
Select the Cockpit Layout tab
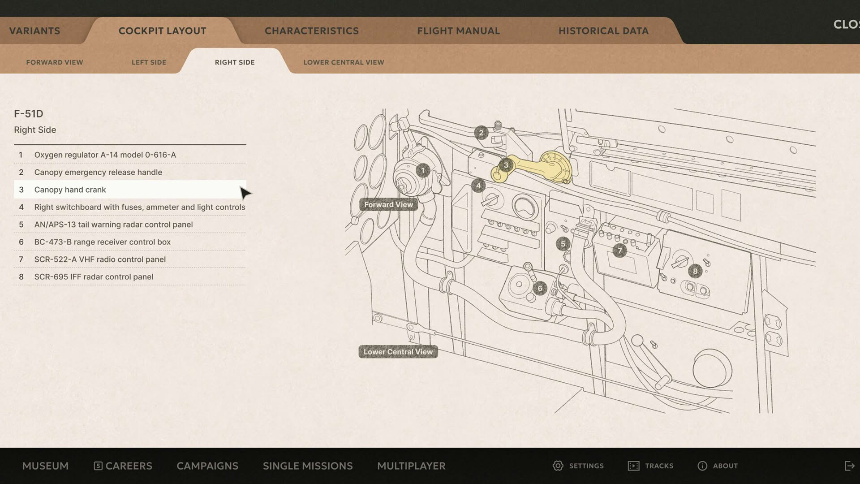tap(162, 31)
